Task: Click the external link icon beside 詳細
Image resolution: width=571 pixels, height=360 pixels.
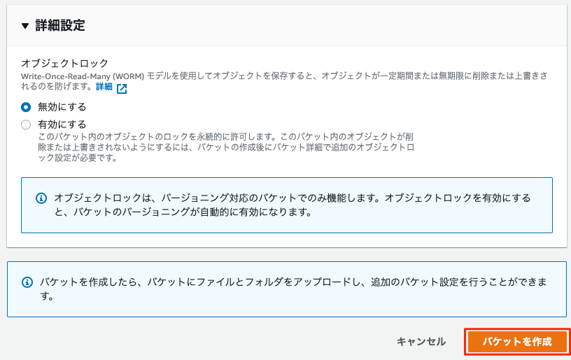Action: (122, 88)
